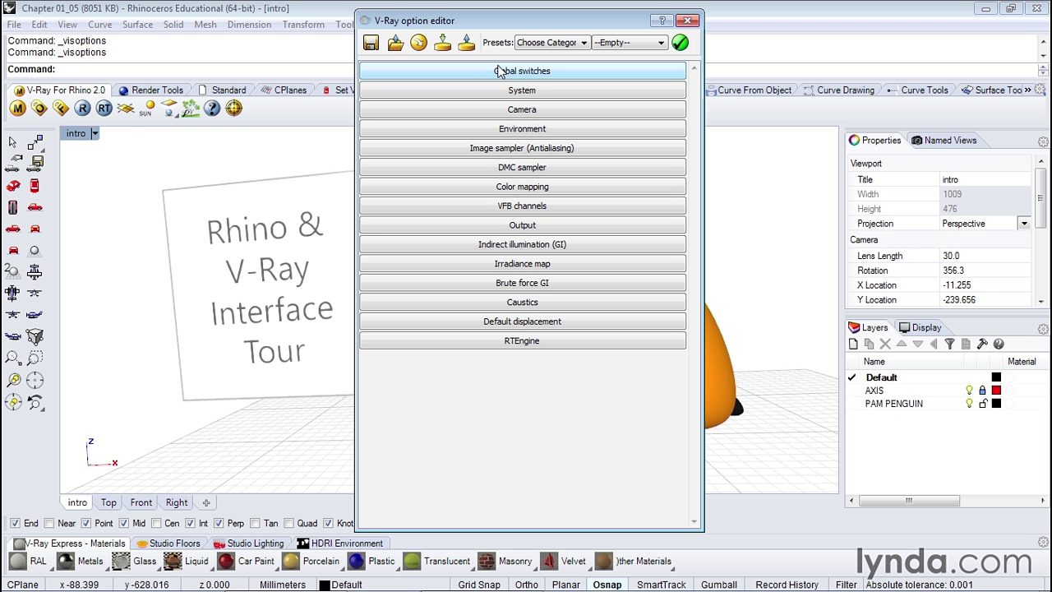Viewport: 1052px width, 592px height.
Task: Click the zoom window dashed magnifier tool
Action: click(x=35, y=358)
